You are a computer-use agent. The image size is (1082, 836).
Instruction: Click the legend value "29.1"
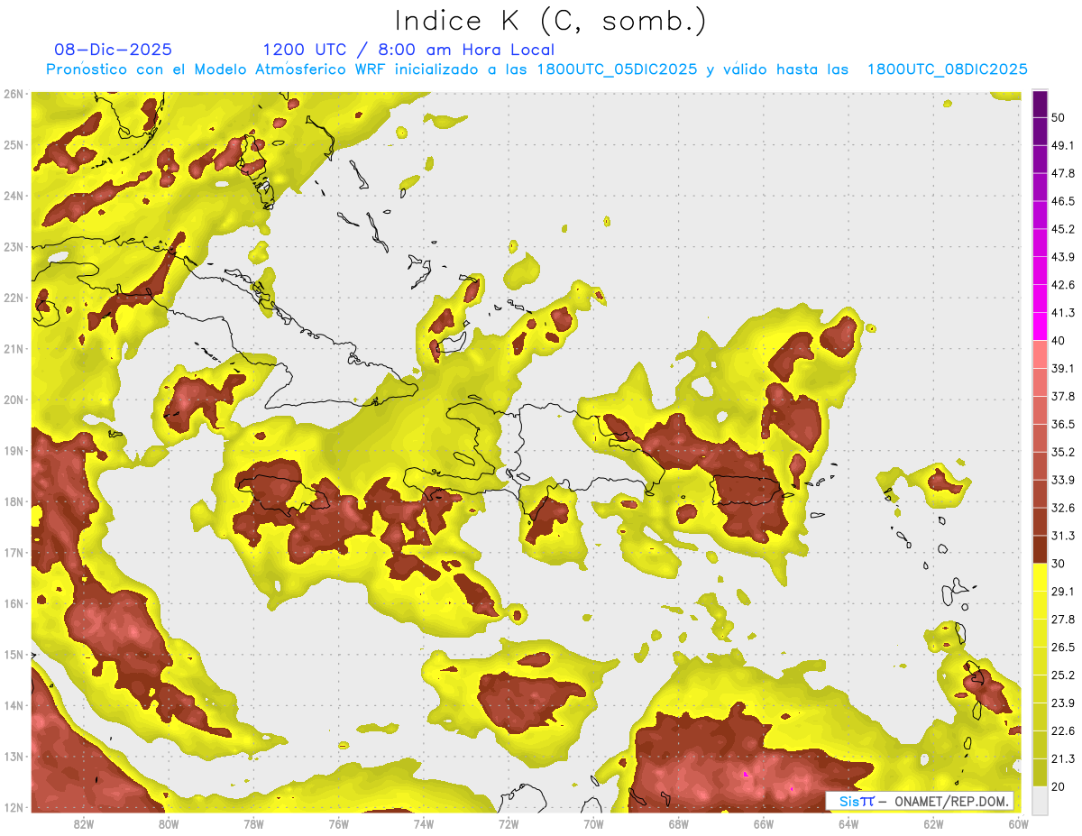[x=1062, y=592]
